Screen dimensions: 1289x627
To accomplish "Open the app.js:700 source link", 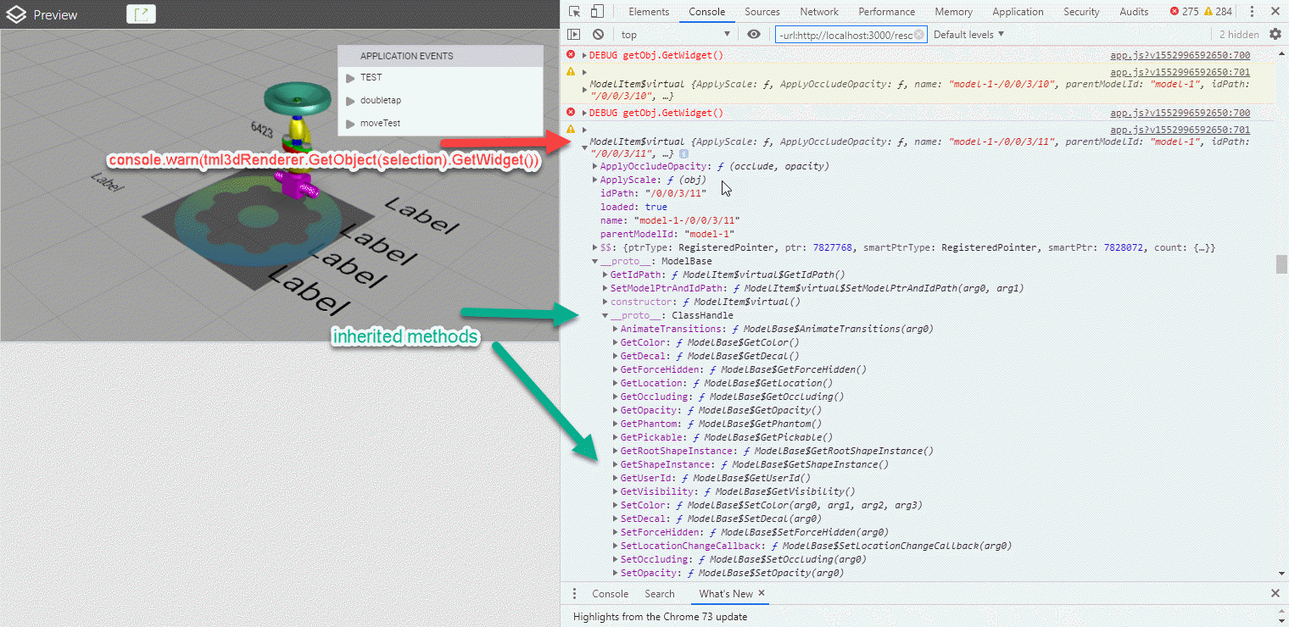I will pos(1180,56).
